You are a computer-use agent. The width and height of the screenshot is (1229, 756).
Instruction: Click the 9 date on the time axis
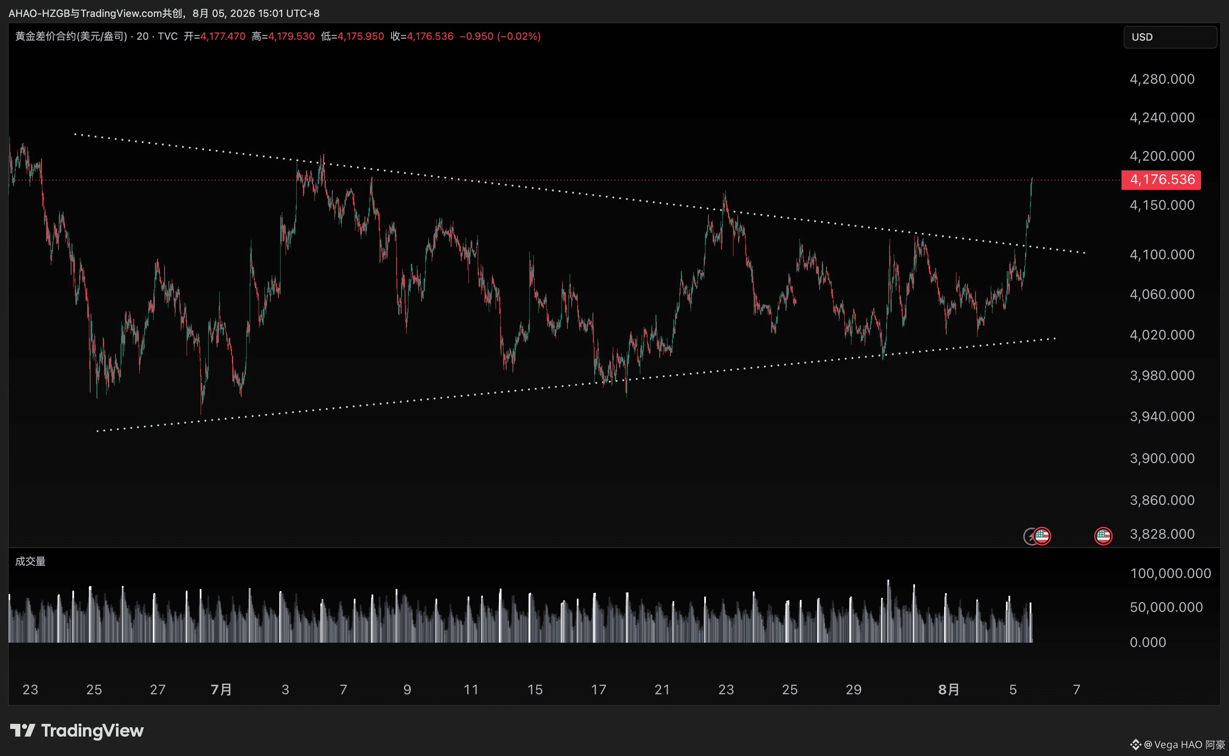coord(407,690)
